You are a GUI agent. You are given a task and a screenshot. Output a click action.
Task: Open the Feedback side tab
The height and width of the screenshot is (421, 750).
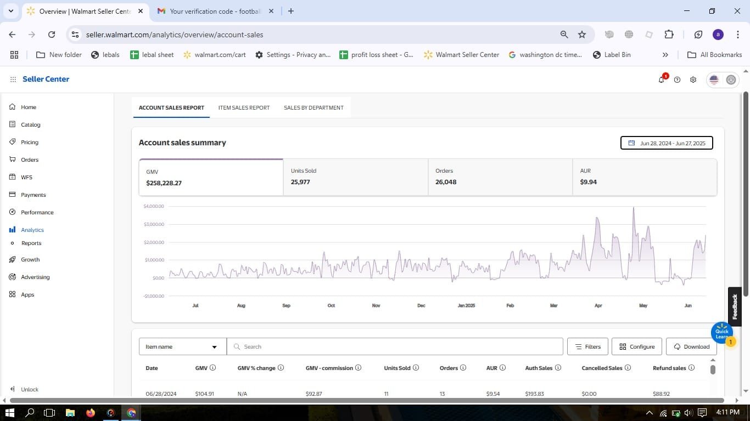(x=735, y=306)
